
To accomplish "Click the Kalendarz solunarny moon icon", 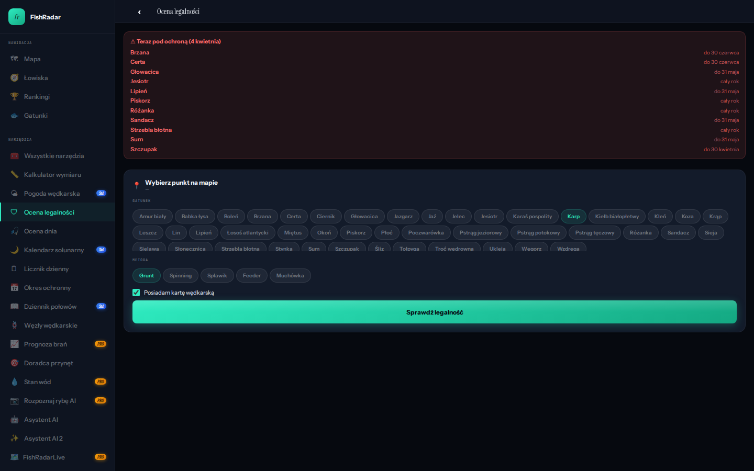I will (x=15, y=250).
